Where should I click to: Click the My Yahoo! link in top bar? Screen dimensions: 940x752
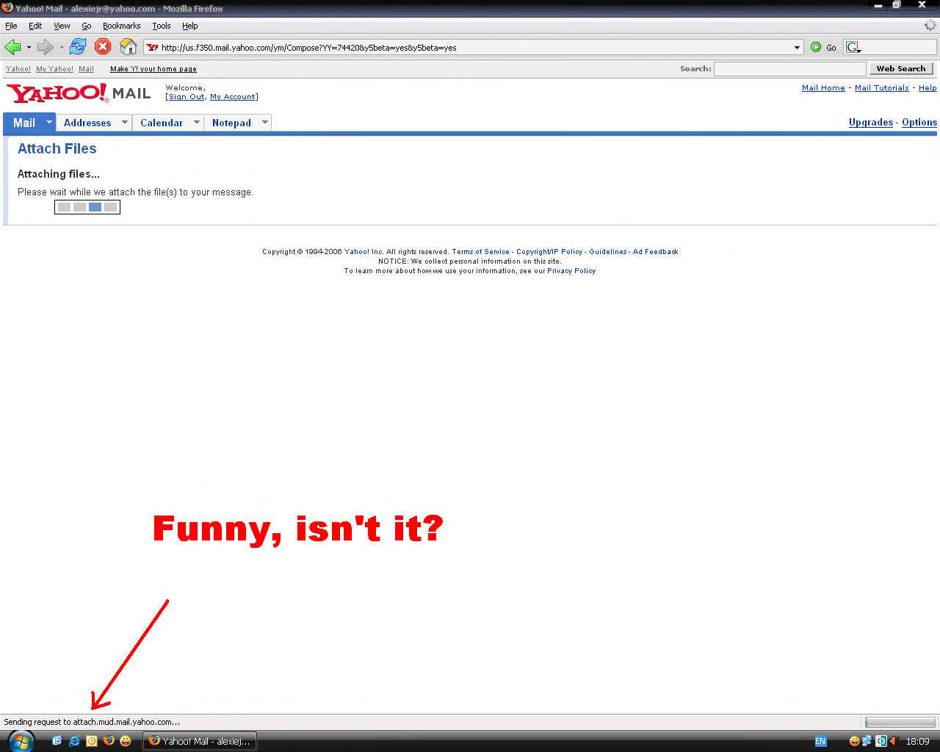coord(55,69)
